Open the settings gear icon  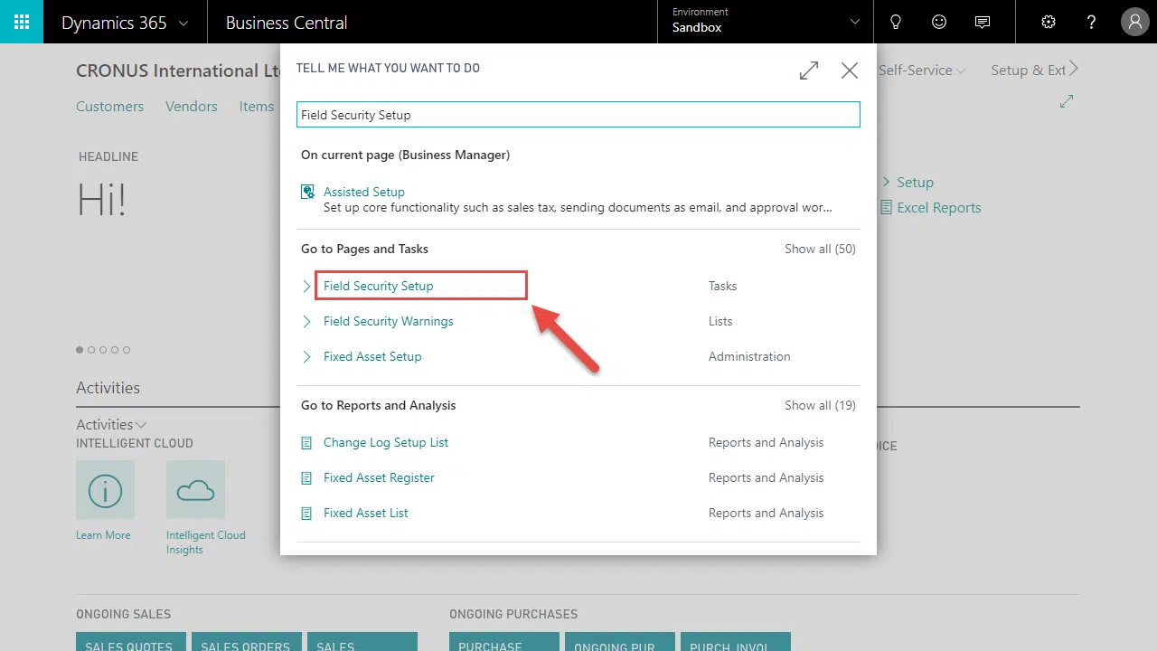point(1049,22)
